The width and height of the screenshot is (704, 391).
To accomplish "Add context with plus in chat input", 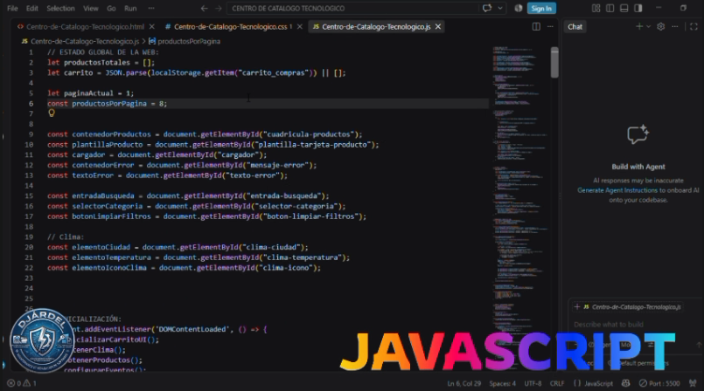I will 577,307.
